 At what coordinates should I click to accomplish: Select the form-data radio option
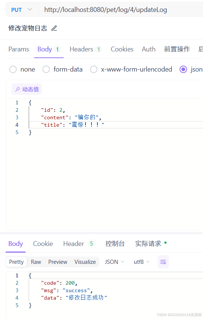tap(46, 69)
